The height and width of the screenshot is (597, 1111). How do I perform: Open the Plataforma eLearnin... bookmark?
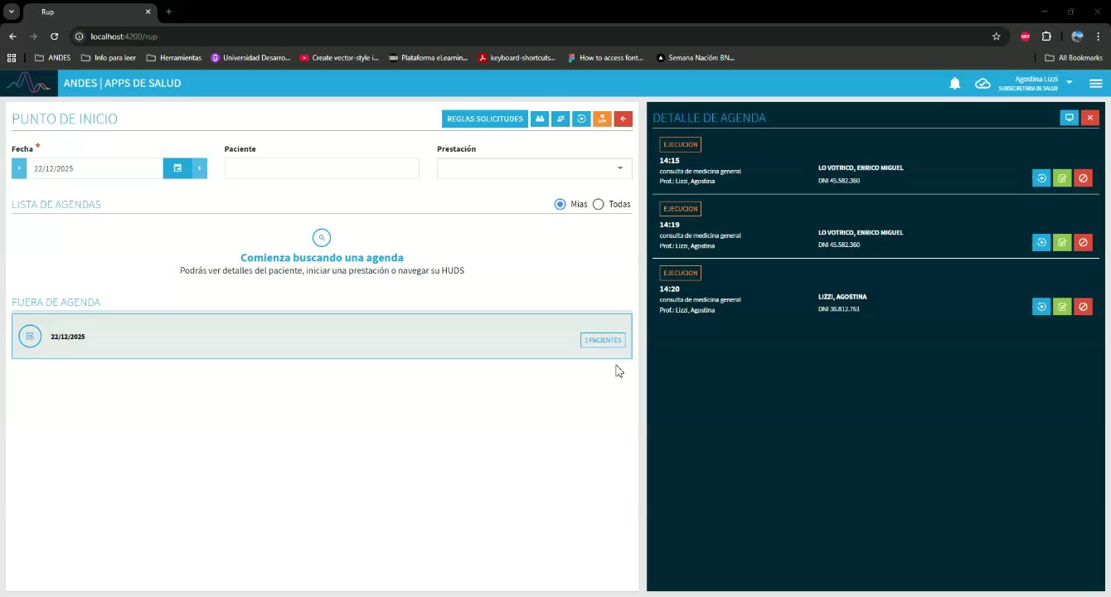(428, 58)
